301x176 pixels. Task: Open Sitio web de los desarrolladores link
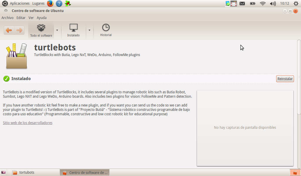click(28, 123)
